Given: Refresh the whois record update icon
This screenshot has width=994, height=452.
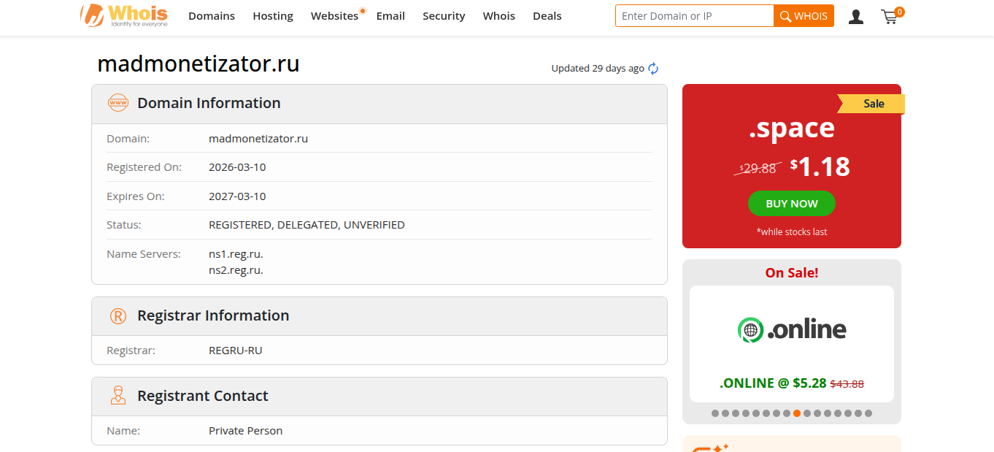Looking at the screenshot, I should [x=653, y=69].
